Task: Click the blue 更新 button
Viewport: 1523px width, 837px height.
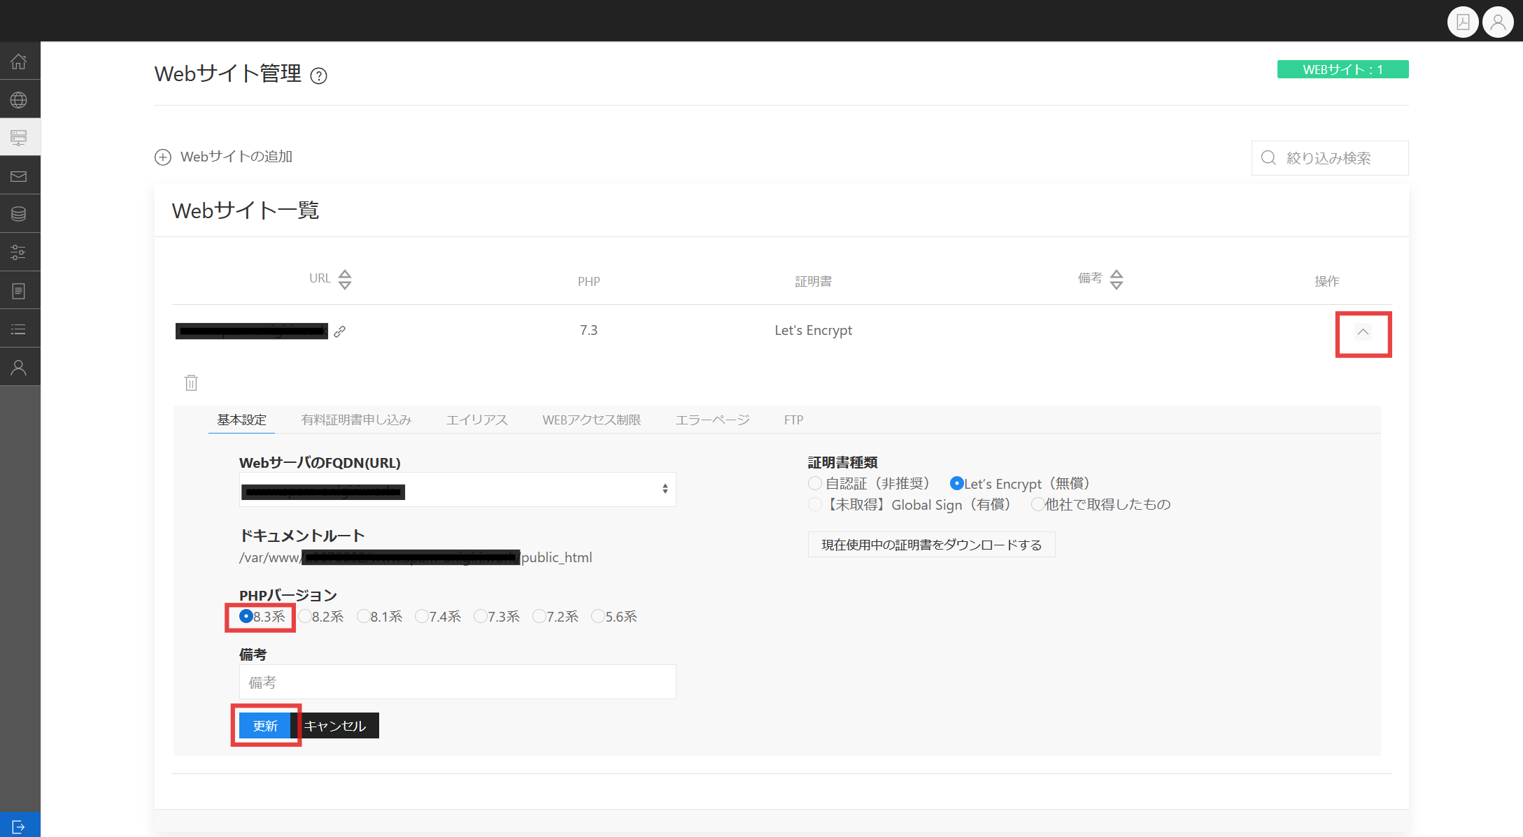Action: (265, 726)
